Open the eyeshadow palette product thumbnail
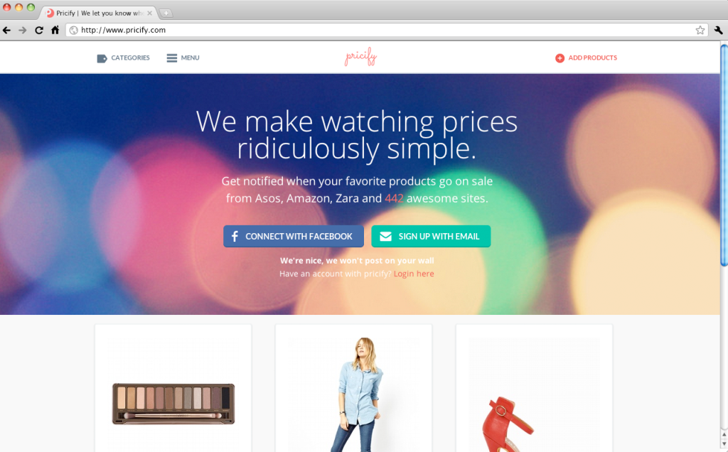Image resolution: width=728 pixels, height=452 pixels. pyautogui.click(x=173, y=403)
